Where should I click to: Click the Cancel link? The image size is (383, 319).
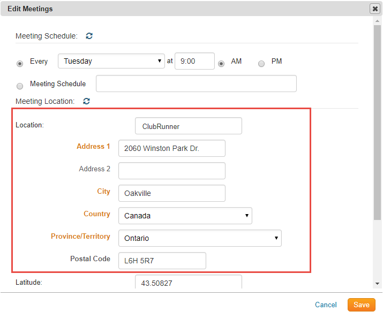coord(326,305)
